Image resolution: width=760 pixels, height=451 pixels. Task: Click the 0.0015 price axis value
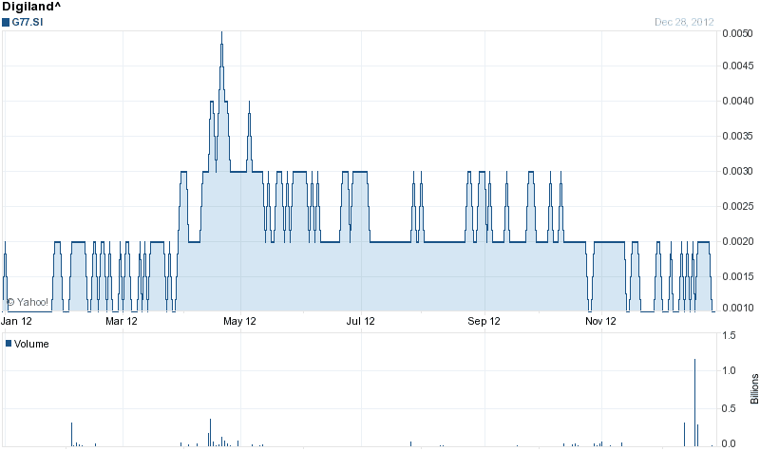[738, 276]
